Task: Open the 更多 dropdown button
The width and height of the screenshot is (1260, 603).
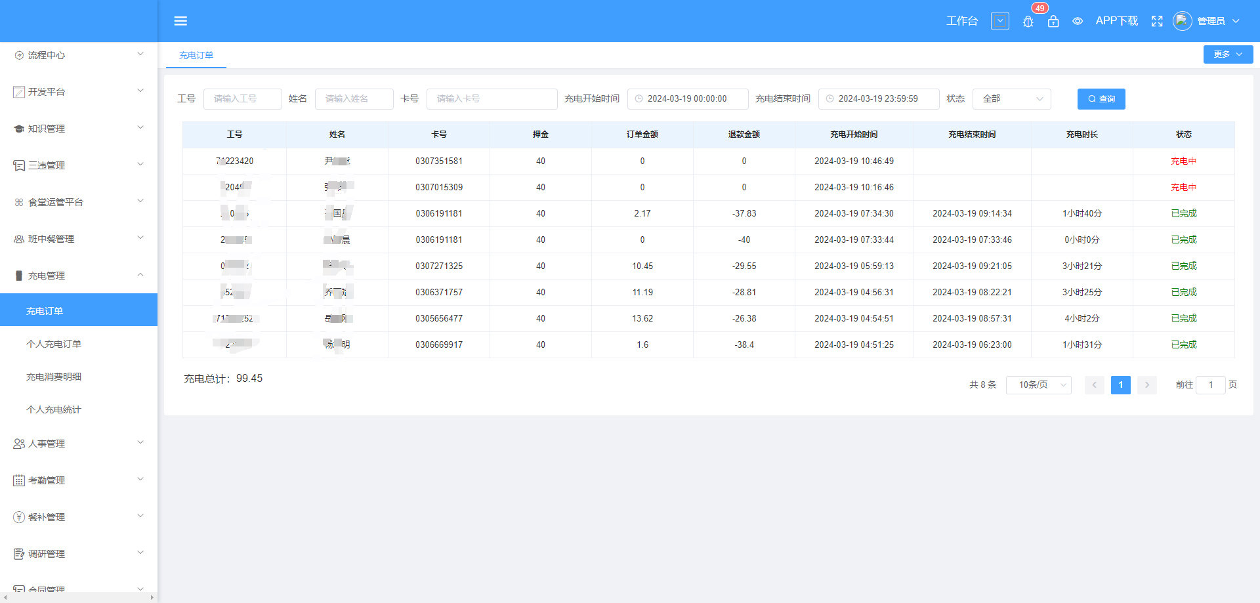Action: pyautogui.click(x=1228, y=54)
